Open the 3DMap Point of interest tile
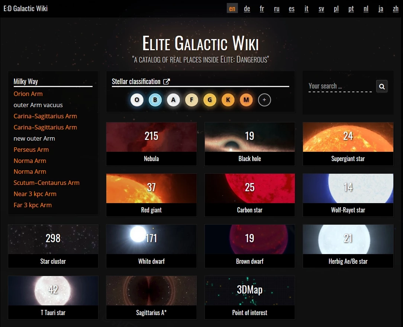The height and width of the screenshot is (327, 403). [x=249, y=297]
